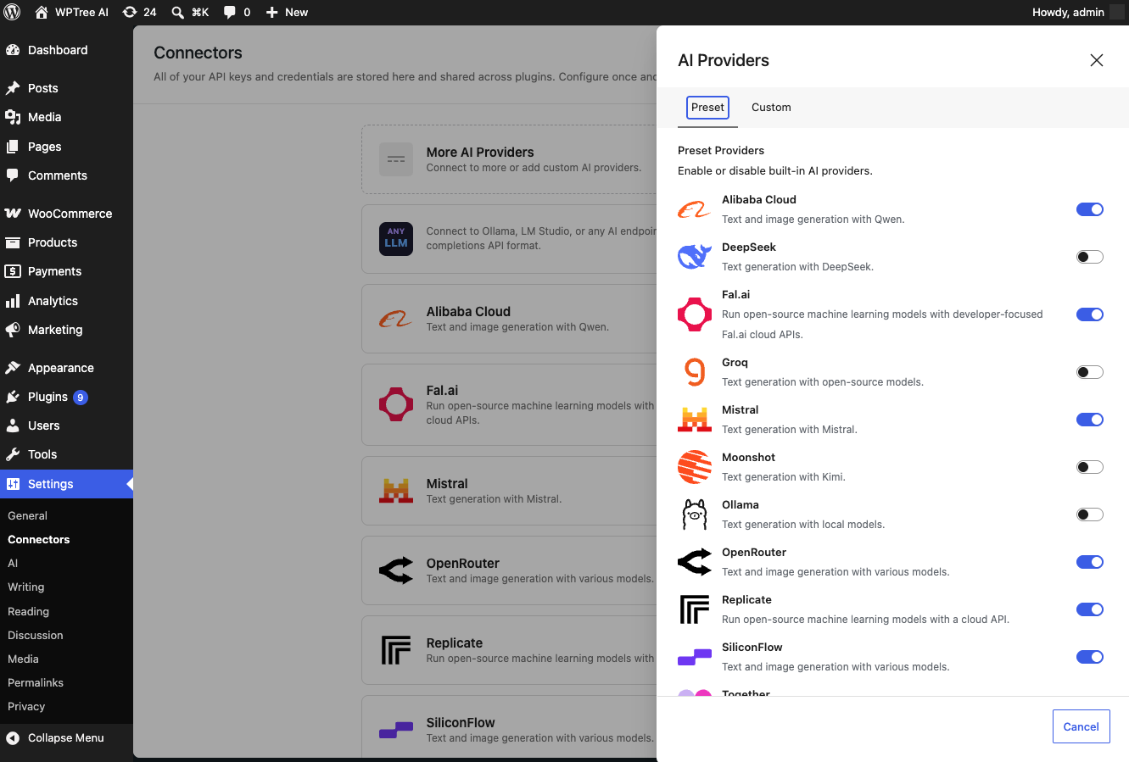The height and width of the screenshot is (762, 1129).
Task: Click the Any LLM icon on Connectors page
Action: pos(396,239)
